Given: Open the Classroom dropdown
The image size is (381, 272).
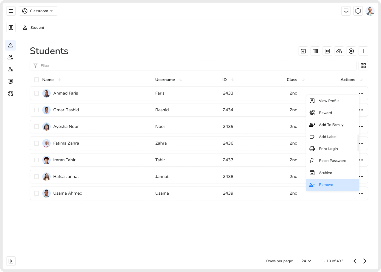Looking at the screenshot, I should (x=38, y=11).
